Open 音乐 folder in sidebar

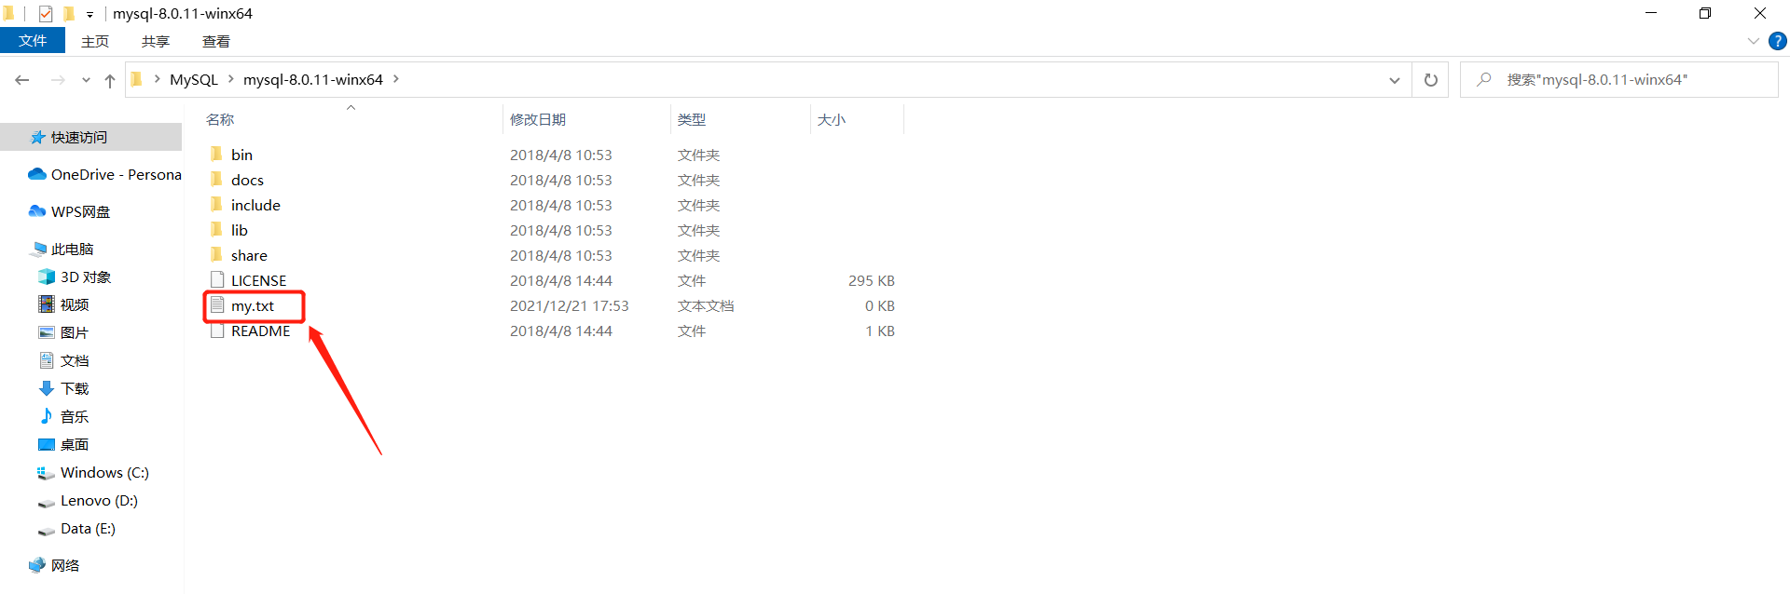[63, 416]
